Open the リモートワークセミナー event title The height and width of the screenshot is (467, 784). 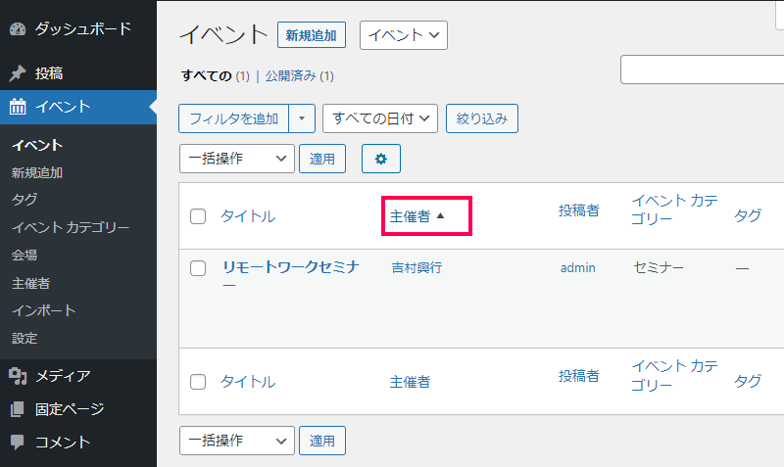click(291, 276)
